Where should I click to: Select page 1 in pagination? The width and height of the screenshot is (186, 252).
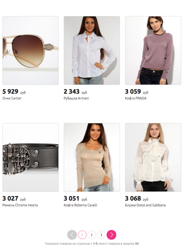(x=82, y=235)
